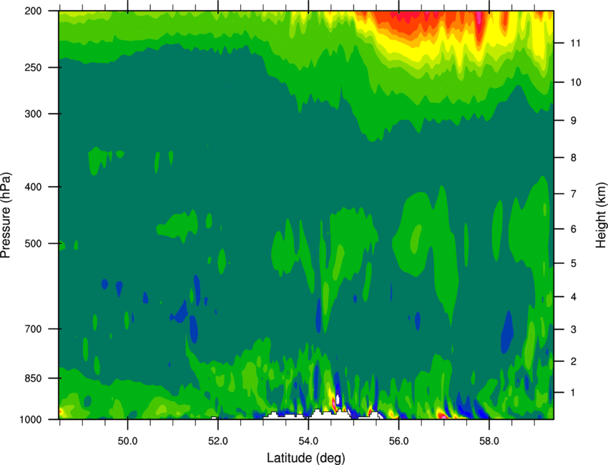This screenshot has height=465, width=608.
Task: Click the 7 km height tick label
Action: (574, 194)
